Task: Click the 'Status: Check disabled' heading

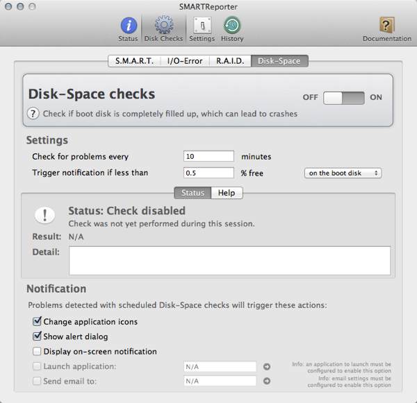Action: click(x=127, y=211)
